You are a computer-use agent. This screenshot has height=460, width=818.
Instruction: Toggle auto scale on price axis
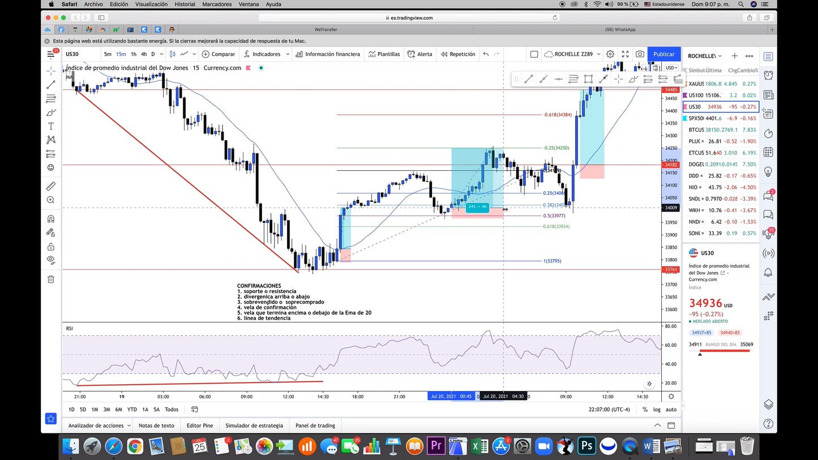tap(671, 410)
